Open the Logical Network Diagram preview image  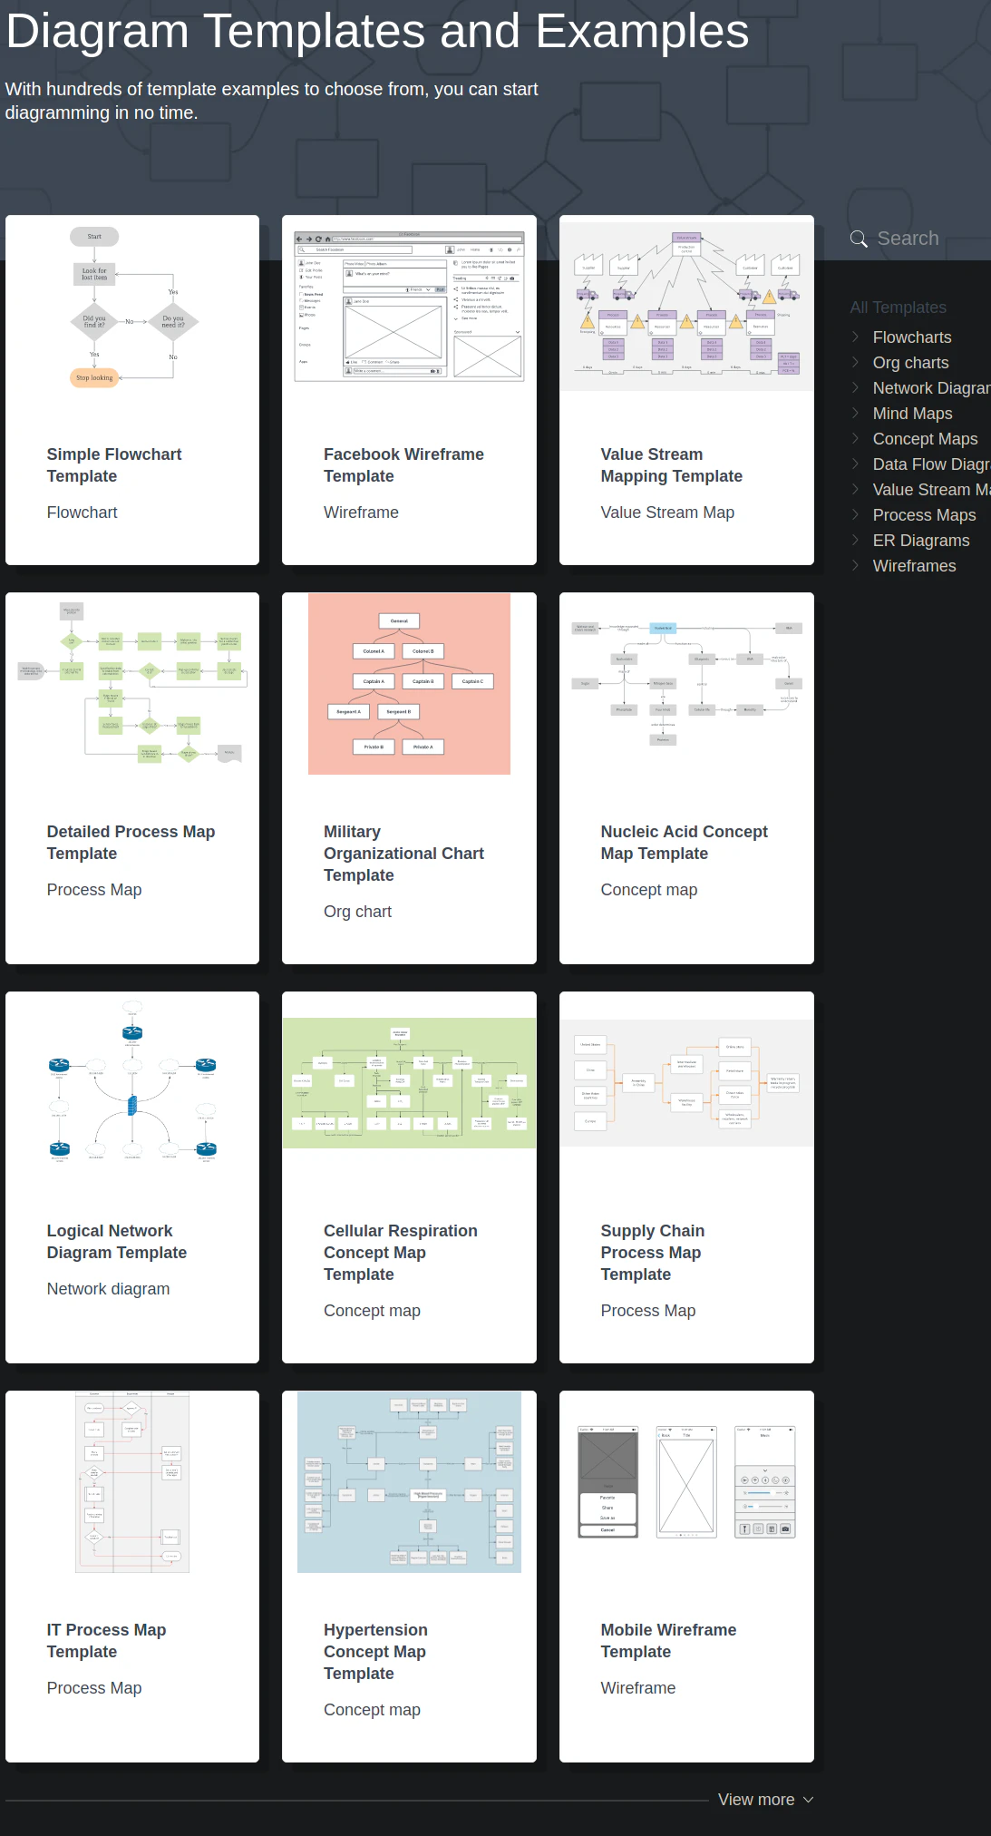pos(132,1082)
